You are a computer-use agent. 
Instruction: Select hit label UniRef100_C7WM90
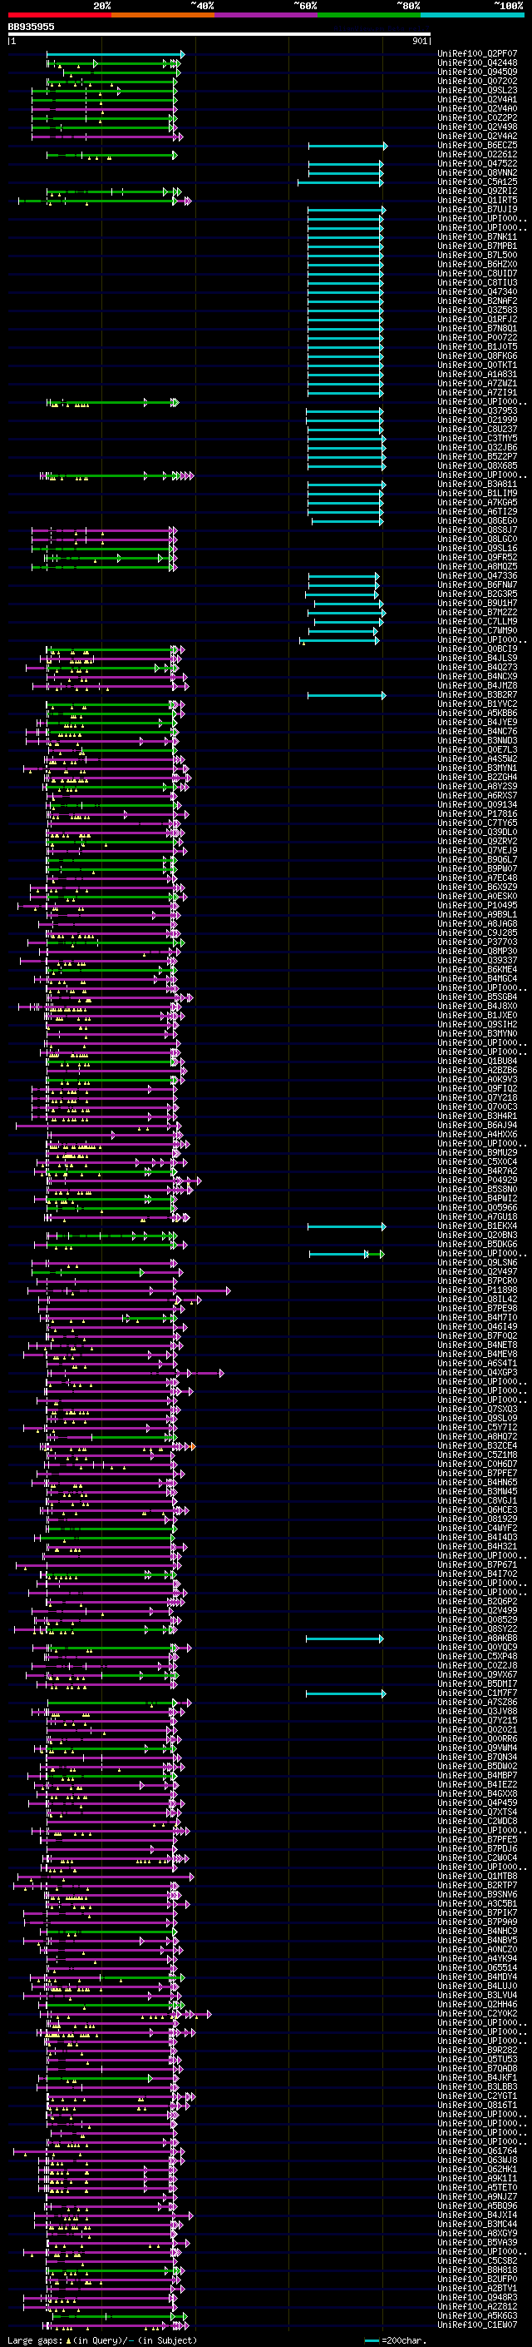(477, 630)
